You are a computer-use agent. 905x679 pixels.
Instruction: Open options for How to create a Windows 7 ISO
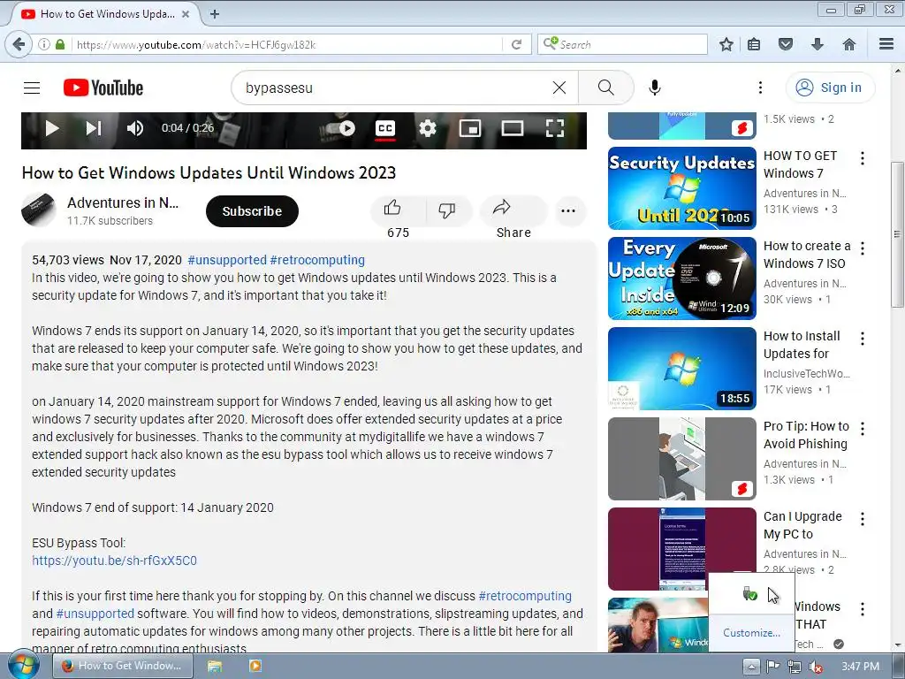pos(863,248)
